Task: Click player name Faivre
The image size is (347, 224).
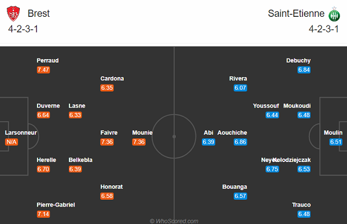Action: tap(109, 133)
